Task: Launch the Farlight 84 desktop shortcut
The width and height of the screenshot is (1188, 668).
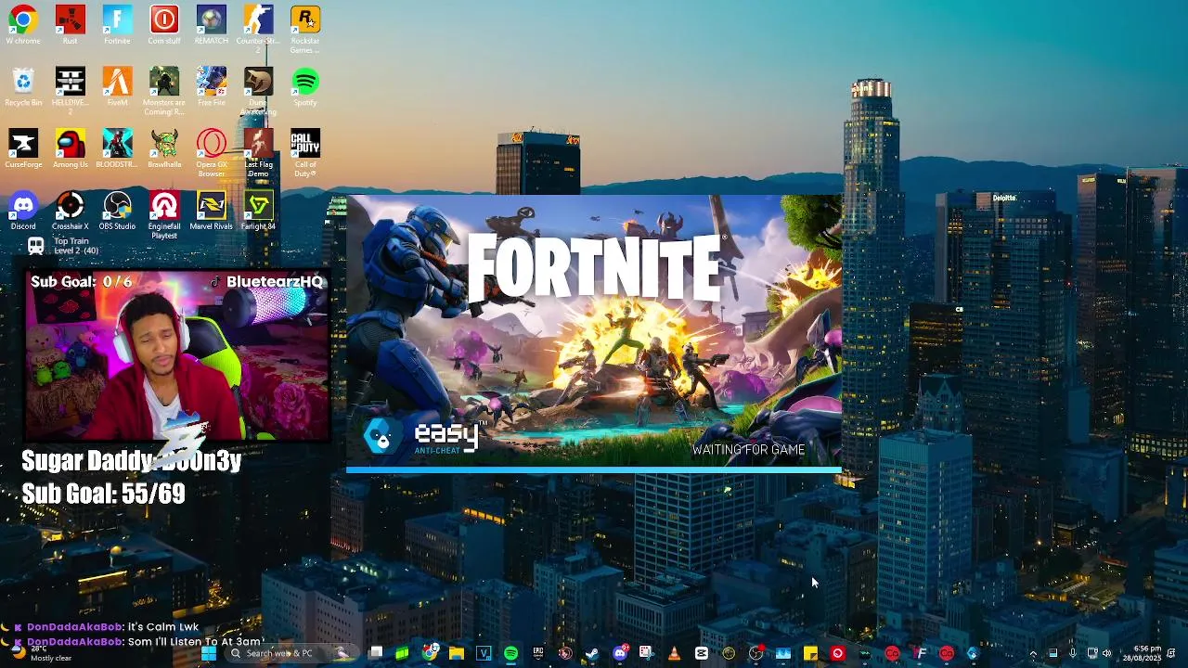Action: click(x=258, y=211)
